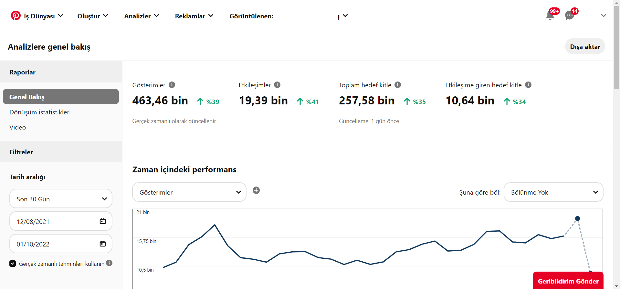Image resolution: width=620 pixels, height=289 pixels.
Task: Open Video report
Action: (x=17, y=127)
